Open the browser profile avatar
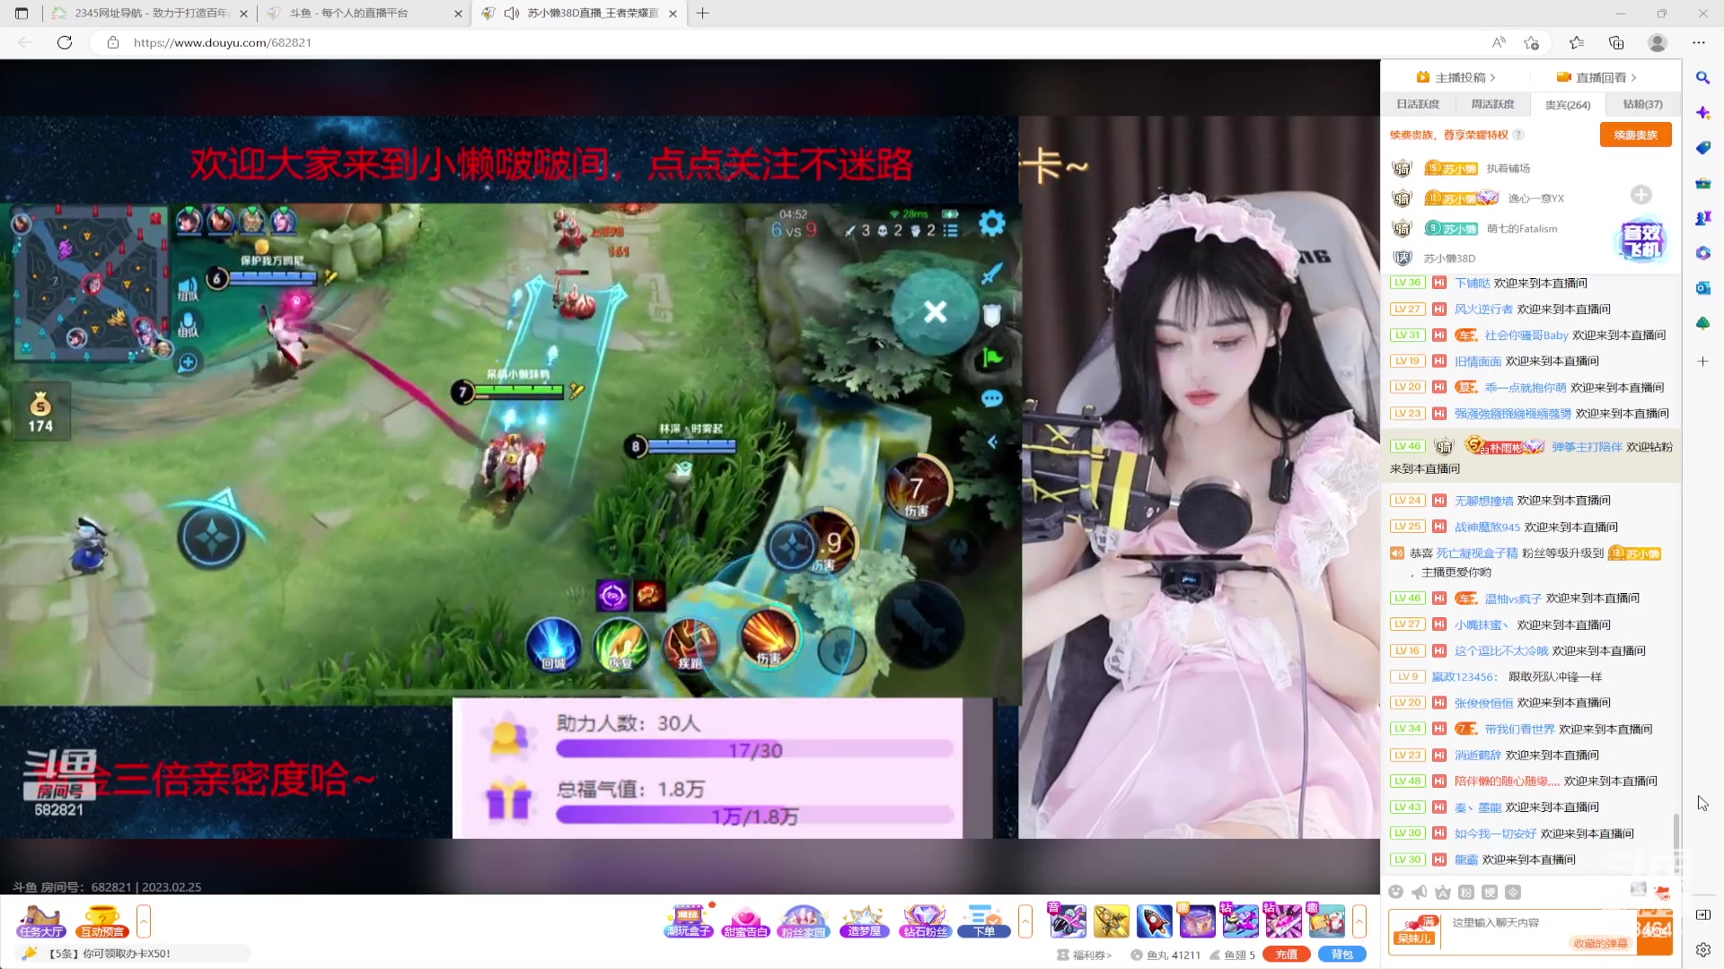The height and width of the screenshot is (969, 1724). click(x=1658, y=42)
